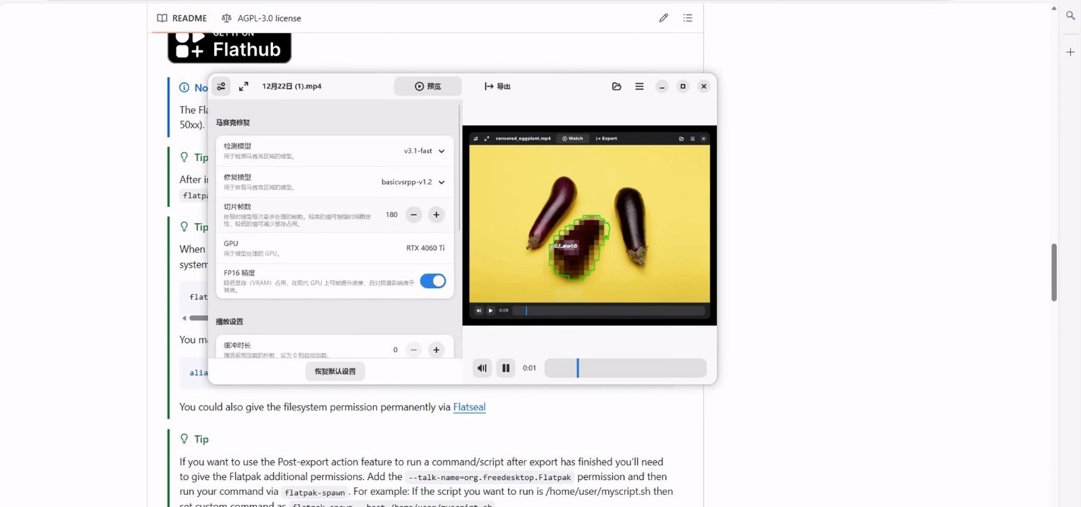Pause the video playback
This screenshot has height=507, width=1081.
point(505,368)
